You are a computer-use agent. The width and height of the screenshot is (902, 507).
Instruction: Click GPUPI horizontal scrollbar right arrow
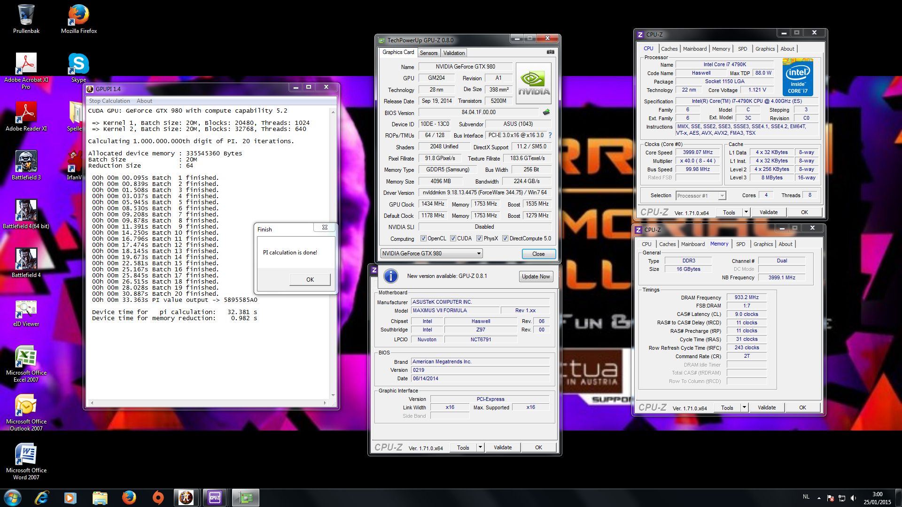pos(325,403)
